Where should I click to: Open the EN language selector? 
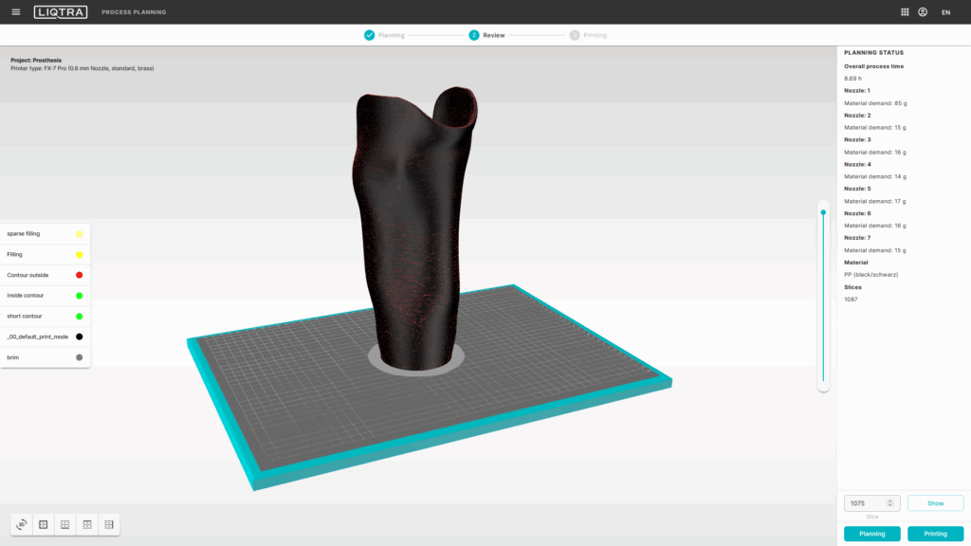pyautogui.click(x=945, y=12)
